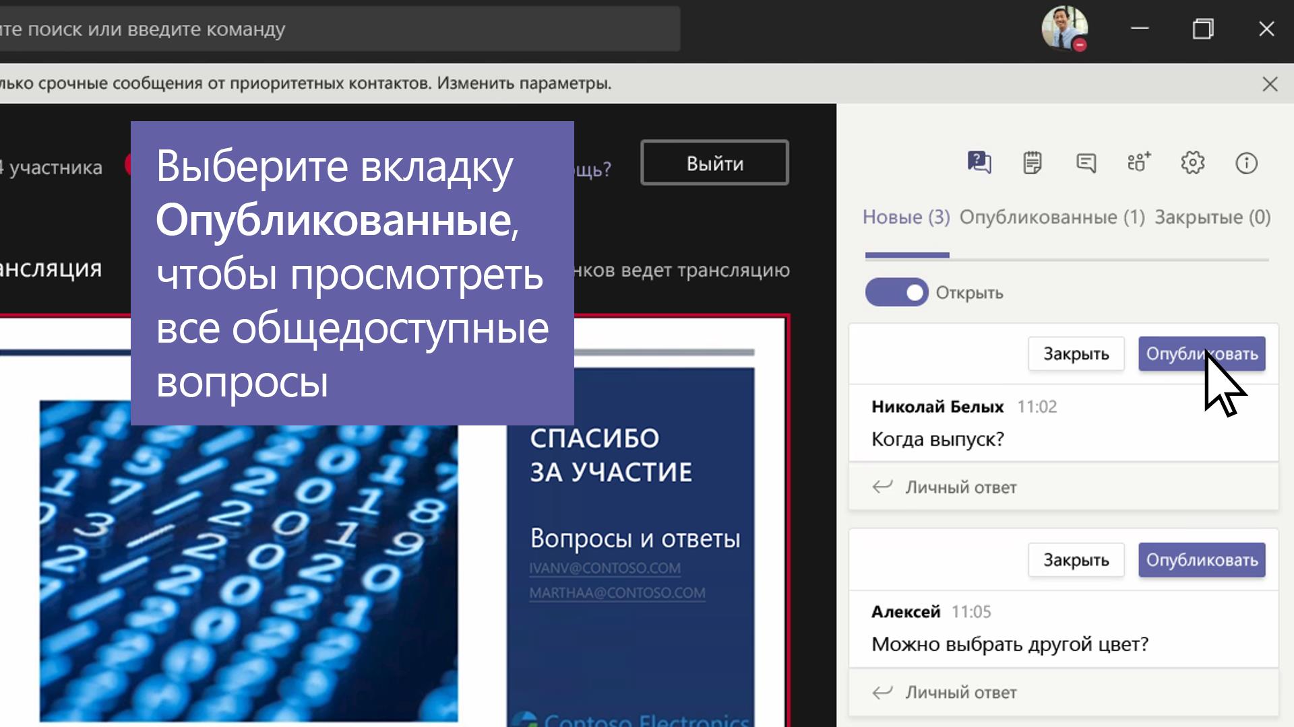
Task: Open the IVANV@CONTOSO.COM link on slide
Action: [605, 568]
